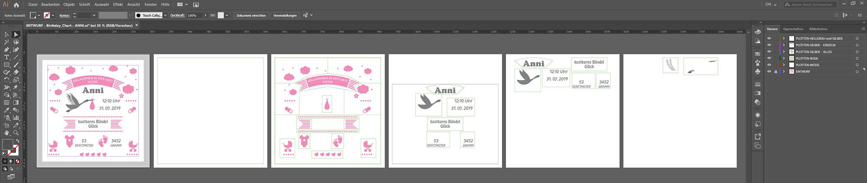Open the Effekt menu
The image size is (867, 183).
118,5
